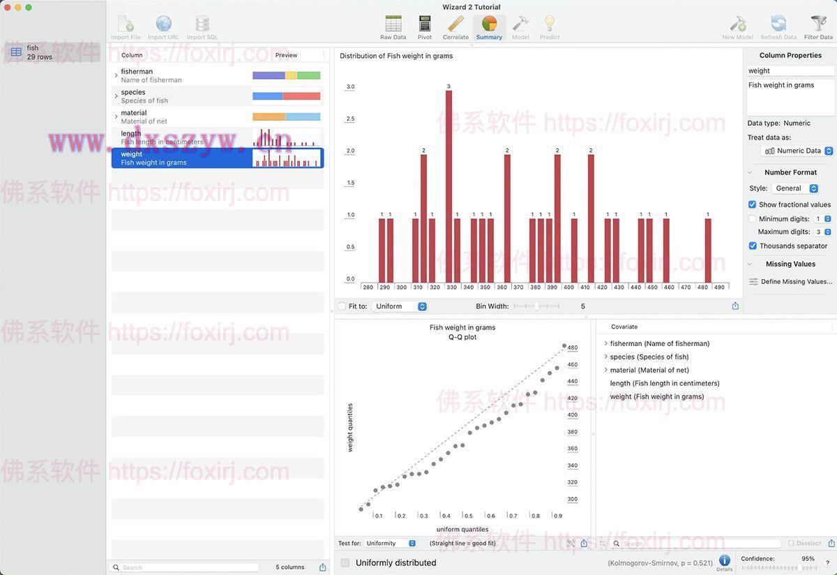Create a New Model from the toolbar
The height and width of the screenshot is (575, 837).
tap(737, 27)
